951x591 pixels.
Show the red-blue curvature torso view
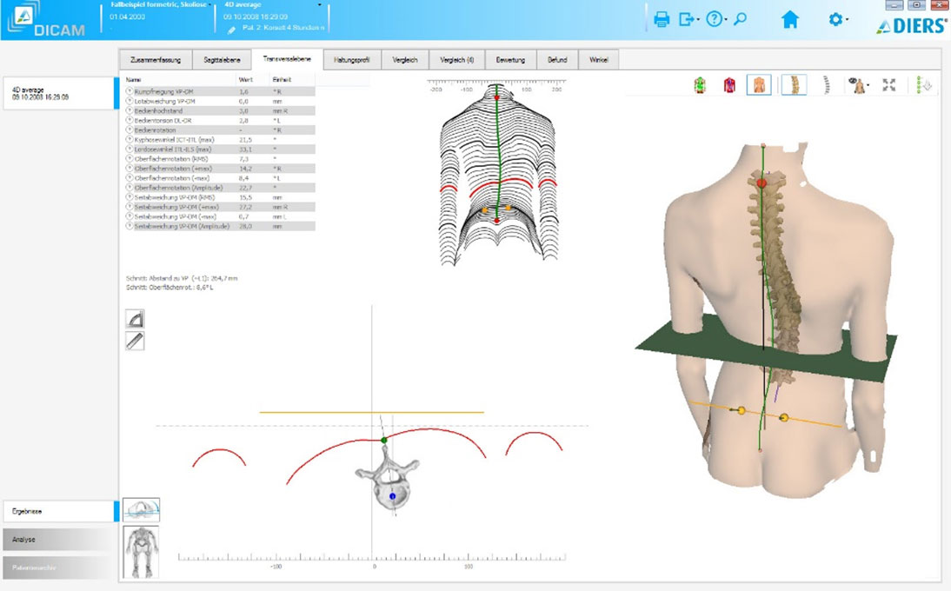729,85
